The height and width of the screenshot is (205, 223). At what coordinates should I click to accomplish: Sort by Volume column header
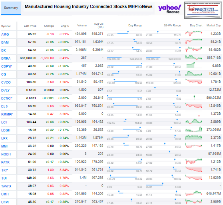[82, 25]
